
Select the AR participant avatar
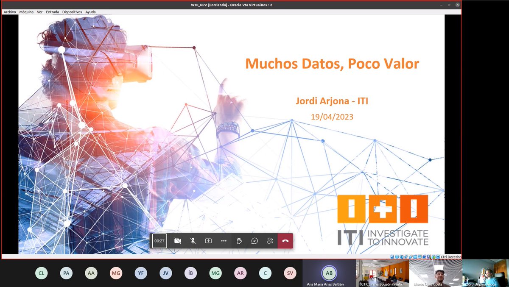pos(240,273)
